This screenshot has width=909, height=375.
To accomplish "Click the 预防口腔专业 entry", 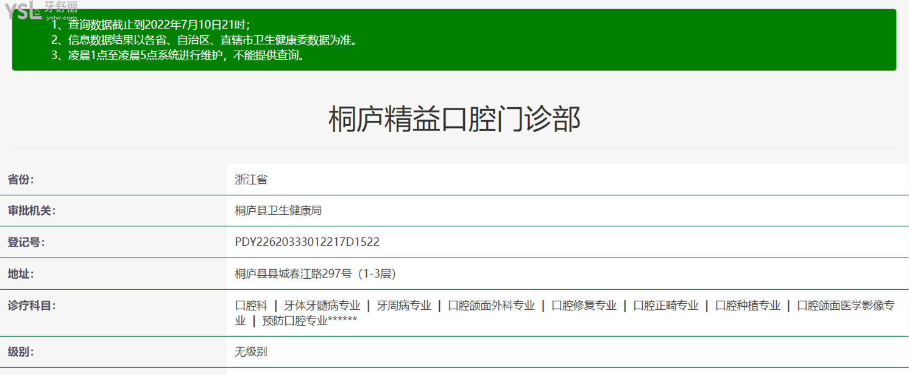I will (x=295, y=321).
